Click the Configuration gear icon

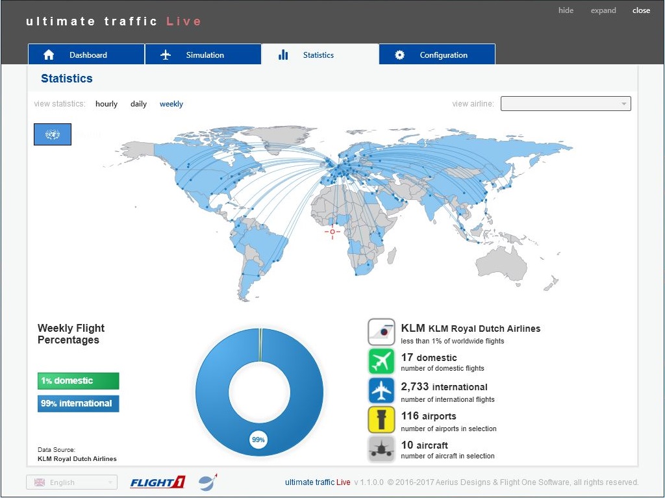pos(399,55)
